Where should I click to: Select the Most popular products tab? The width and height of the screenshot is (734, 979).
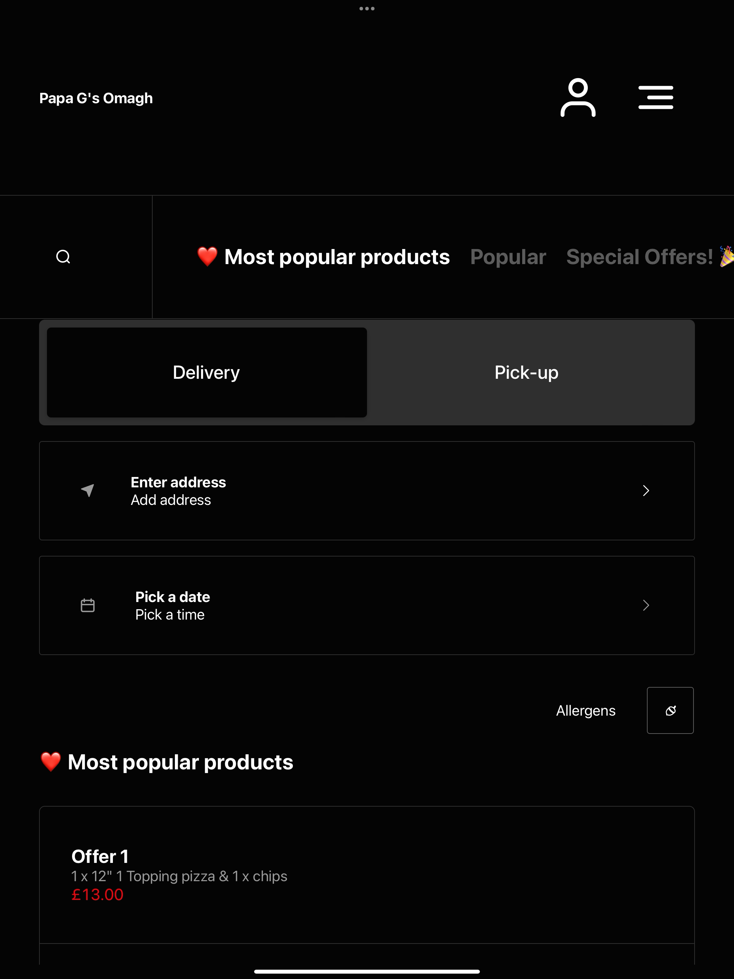point(323,257)
